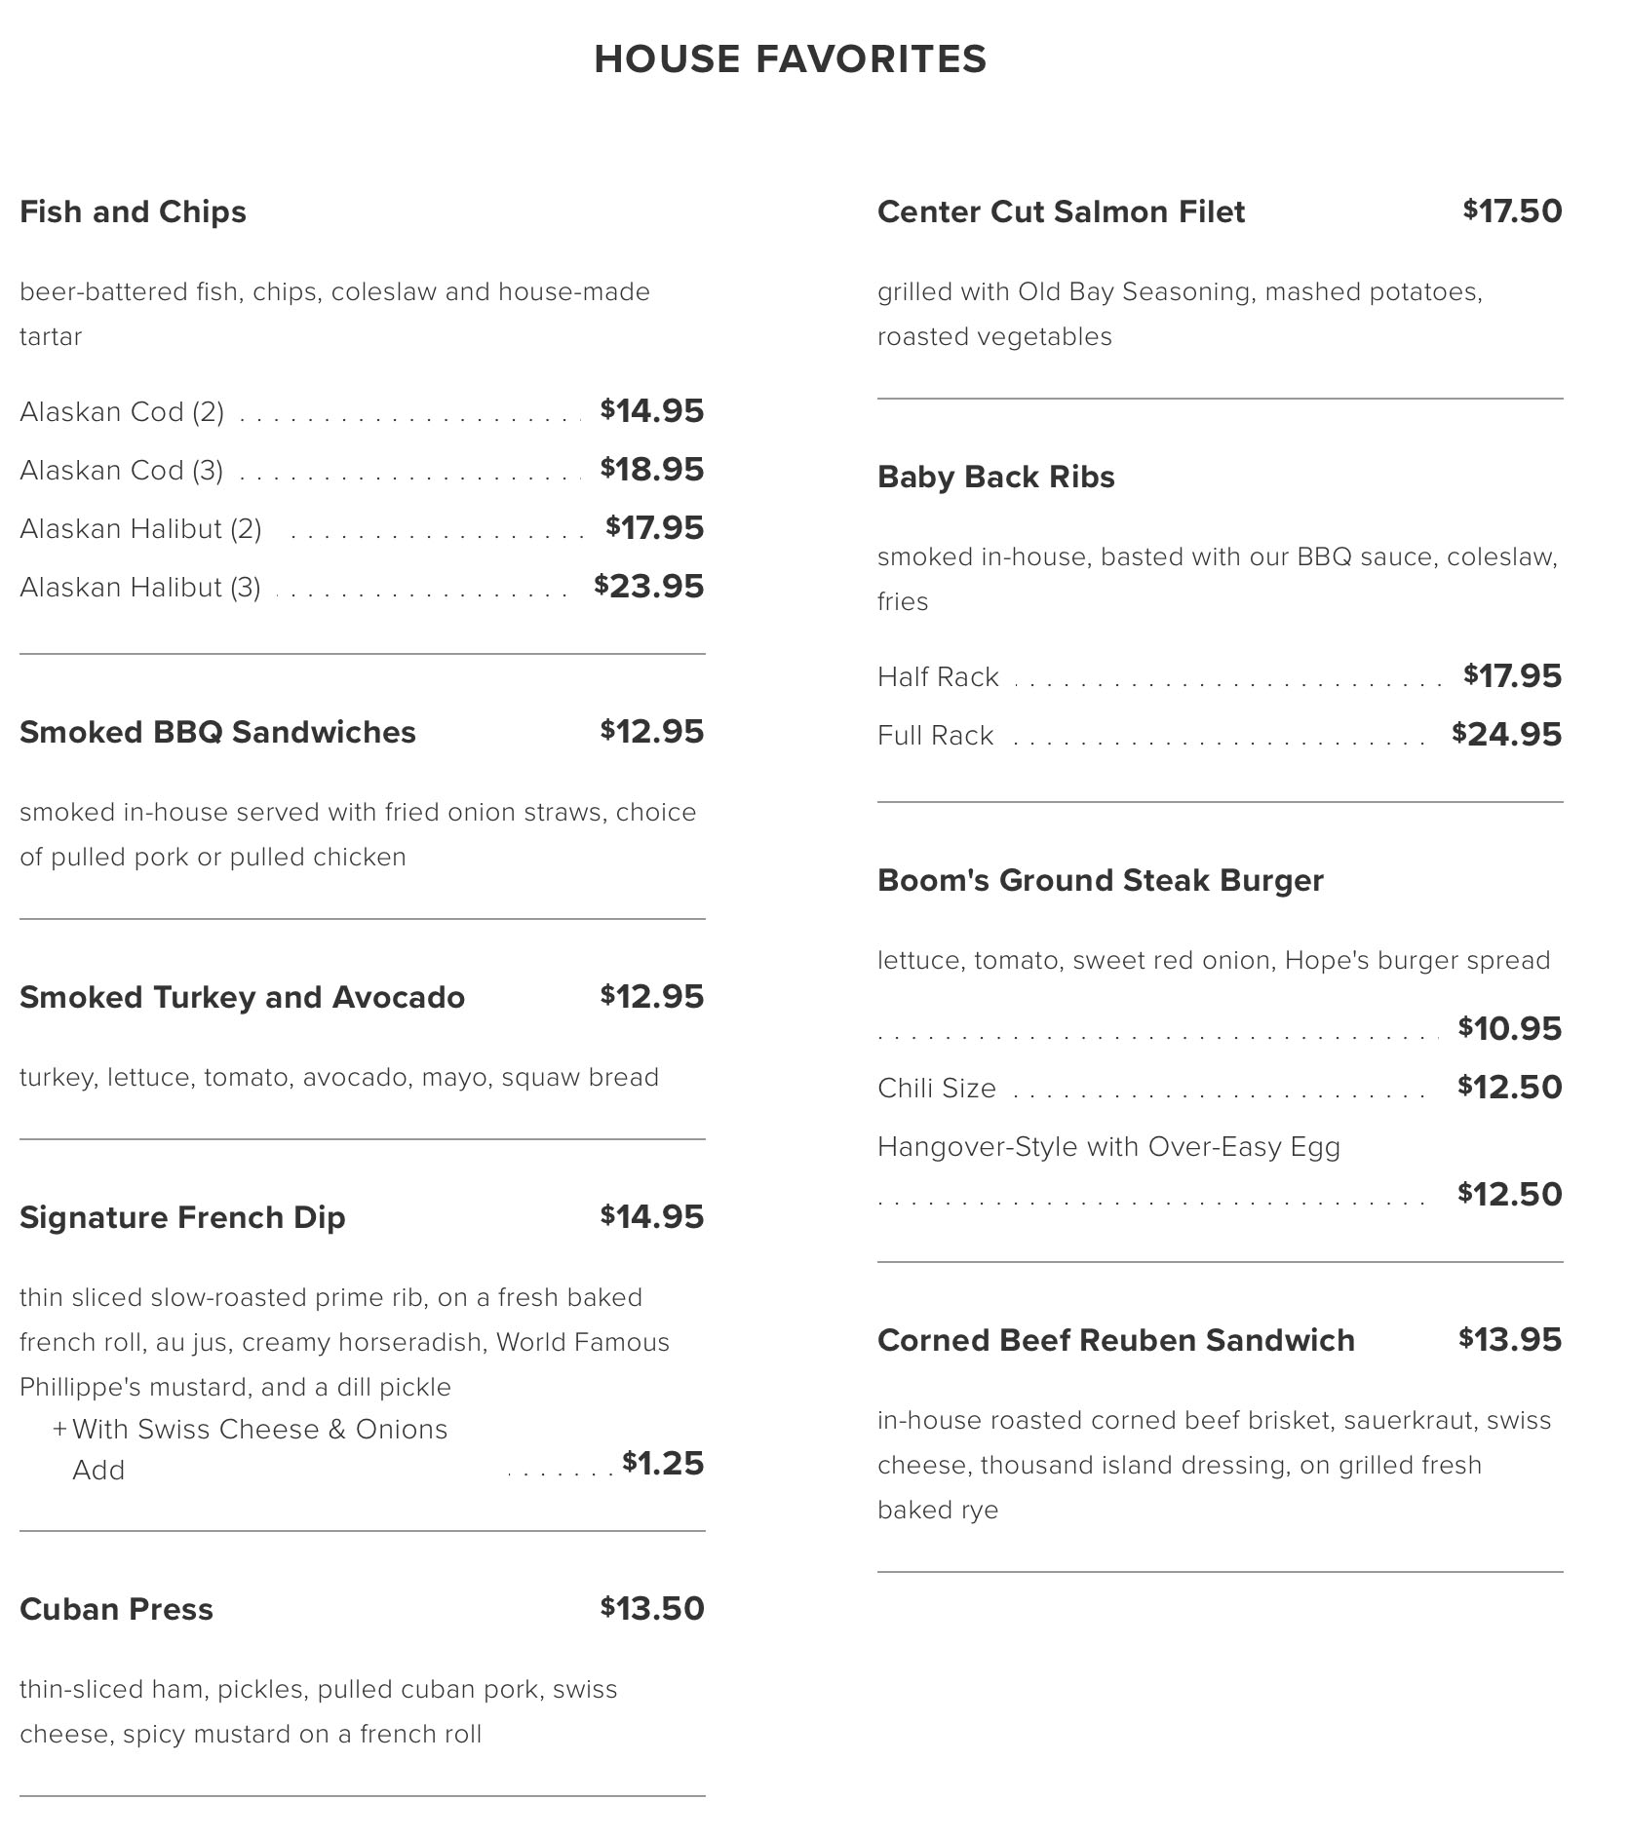
Task: Click the Cuban Press title
Action: [116, 1609]
